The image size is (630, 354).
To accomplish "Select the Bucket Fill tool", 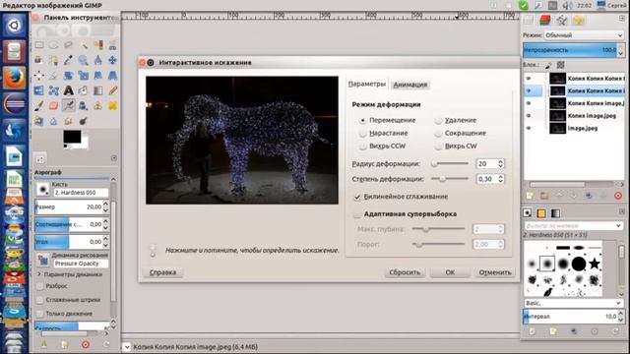I will [83, 90].
